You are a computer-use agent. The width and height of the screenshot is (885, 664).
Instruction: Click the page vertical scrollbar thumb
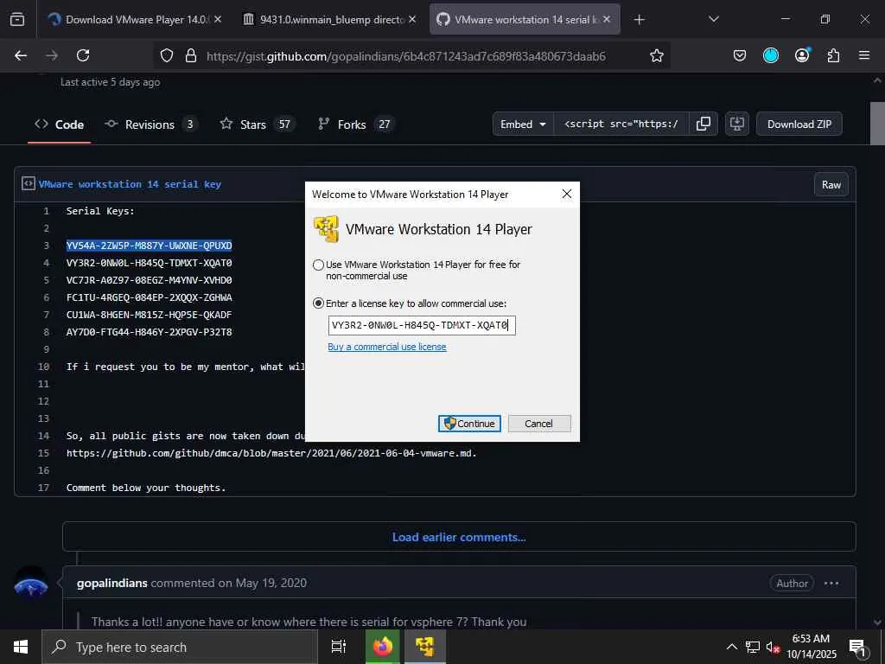coord(877,124)
